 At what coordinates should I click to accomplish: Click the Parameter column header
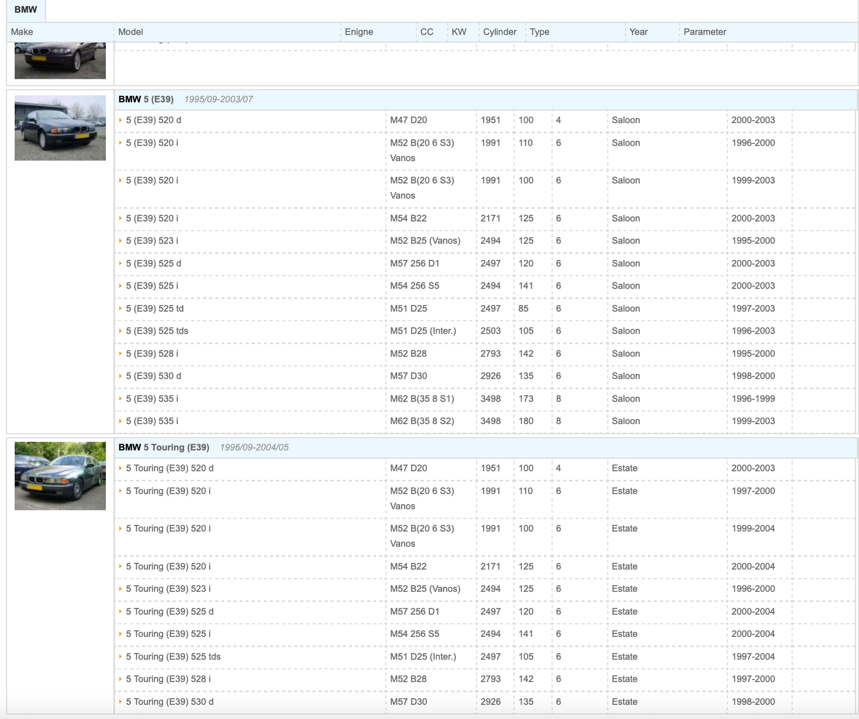pos(704,32)
